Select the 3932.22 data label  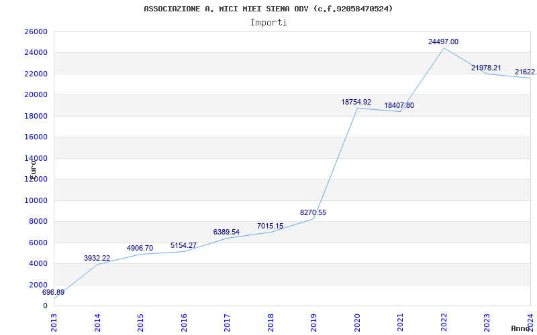97,258
